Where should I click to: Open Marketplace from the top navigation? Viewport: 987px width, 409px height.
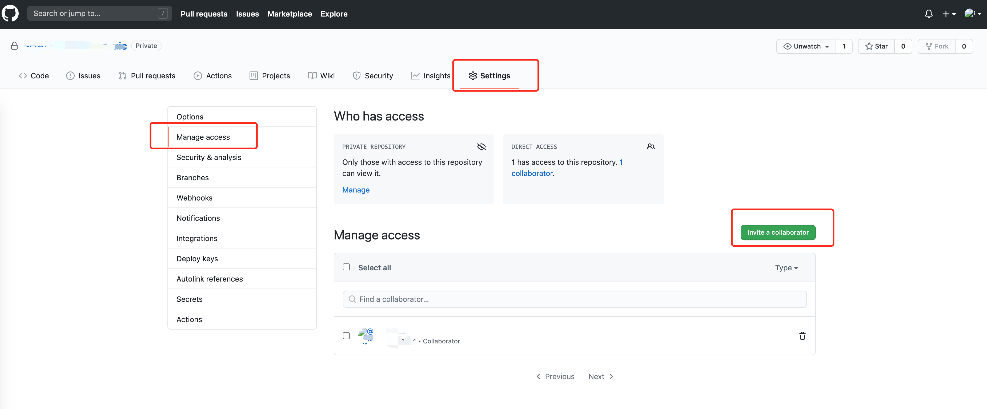pyautogui.click(x=290, y=14)
